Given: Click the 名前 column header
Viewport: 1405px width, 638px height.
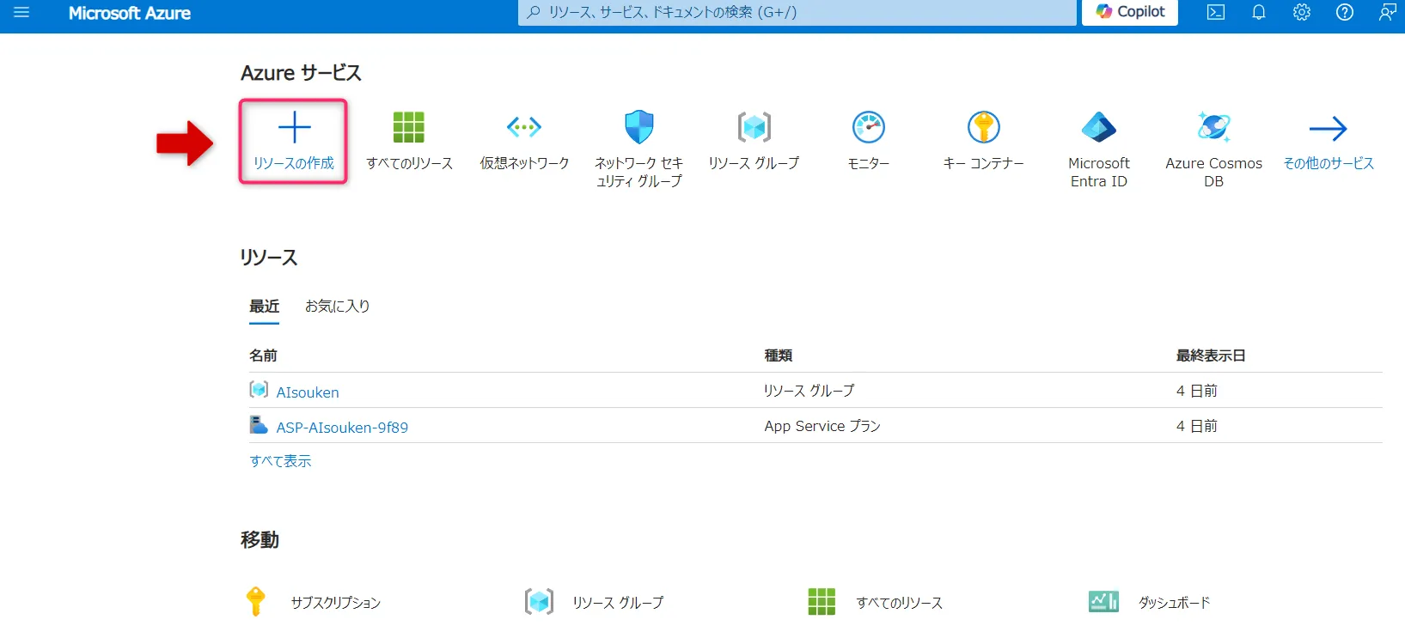Looking at the screenshot, I should pyautogui.click(x=263, y=355).
